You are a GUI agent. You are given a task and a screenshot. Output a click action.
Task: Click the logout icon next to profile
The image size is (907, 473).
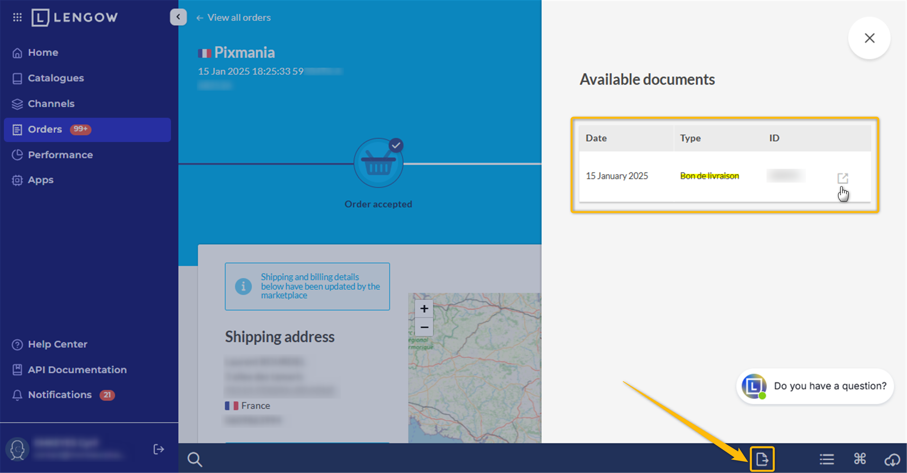pos(158,449)
